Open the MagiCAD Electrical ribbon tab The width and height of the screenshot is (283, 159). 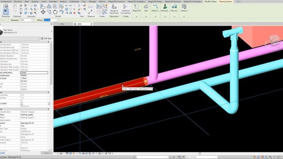coord(173,1)
